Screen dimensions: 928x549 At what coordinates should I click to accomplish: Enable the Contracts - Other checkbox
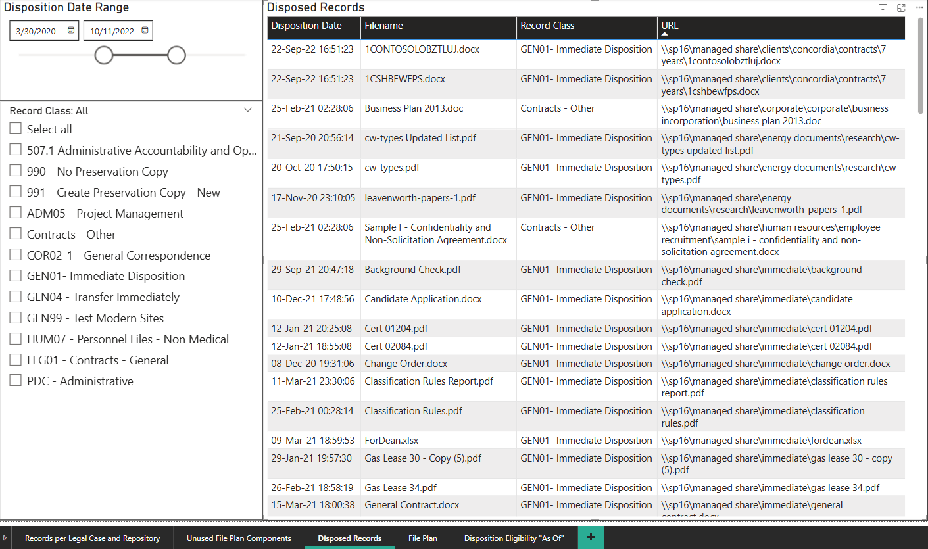[x=16, y=234]
